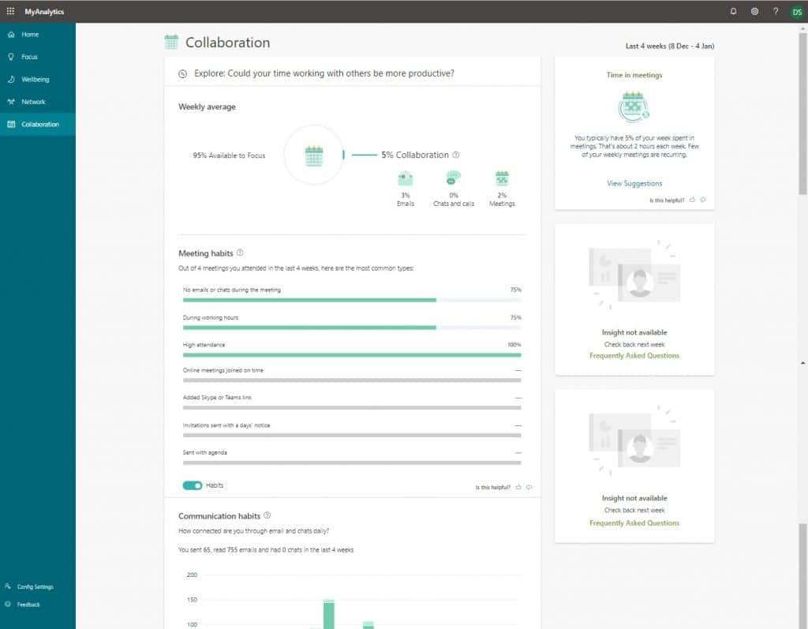Click info icon next to Communication habits
808x629 pixels.
267,515
